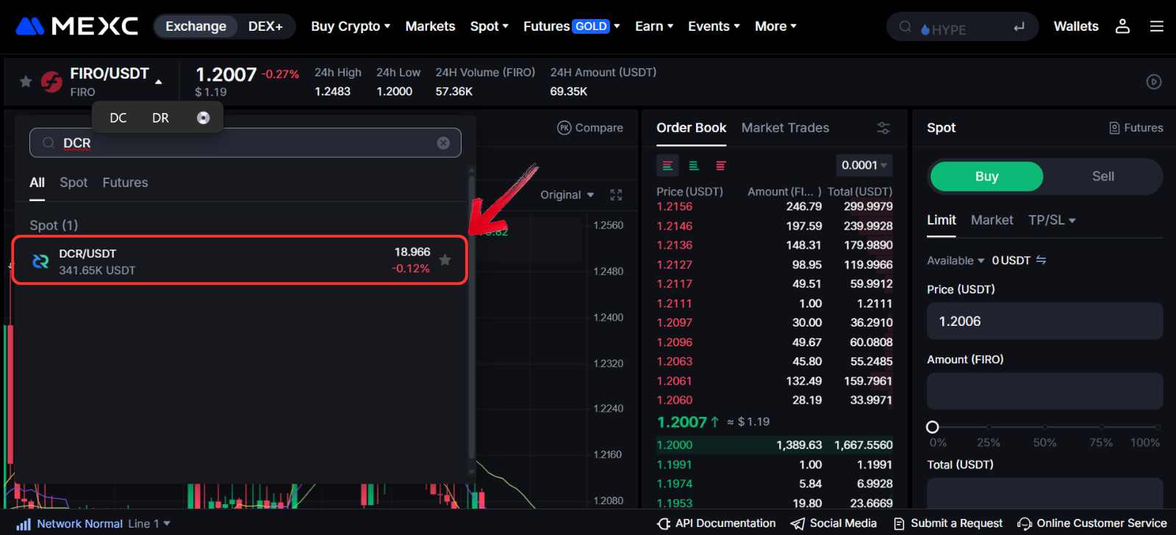The width and height of the screenshot is (1176, 535).
Task: Switch to Exchange mode
Action: coord(196,26)
